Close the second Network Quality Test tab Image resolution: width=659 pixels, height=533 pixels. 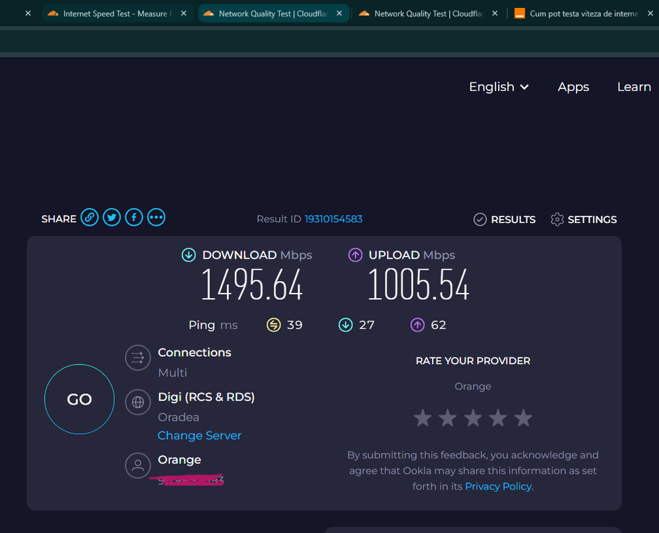click(495, 13)
